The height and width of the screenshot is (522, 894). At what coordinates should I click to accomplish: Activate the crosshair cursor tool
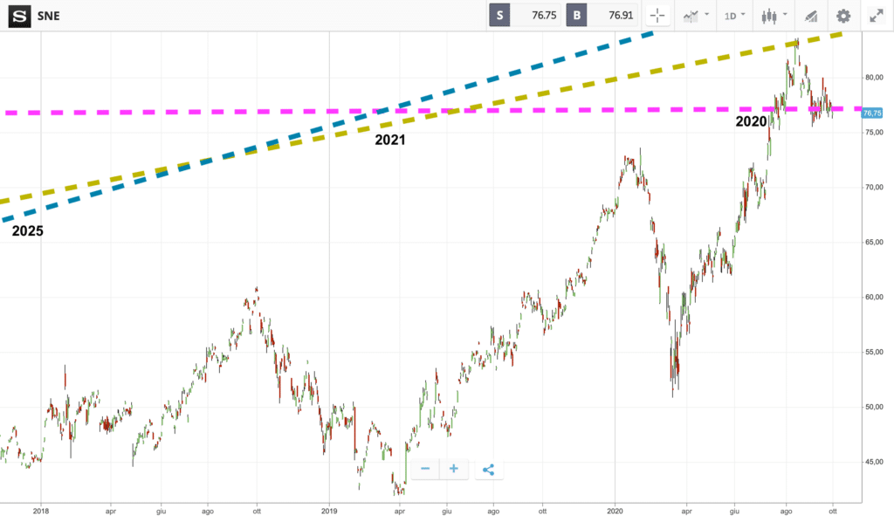click(657, 16)
